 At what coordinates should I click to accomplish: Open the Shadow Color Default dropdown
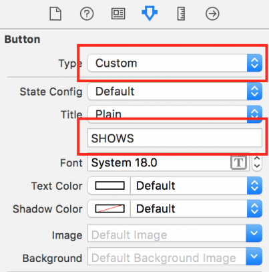(x=196, y=209)
